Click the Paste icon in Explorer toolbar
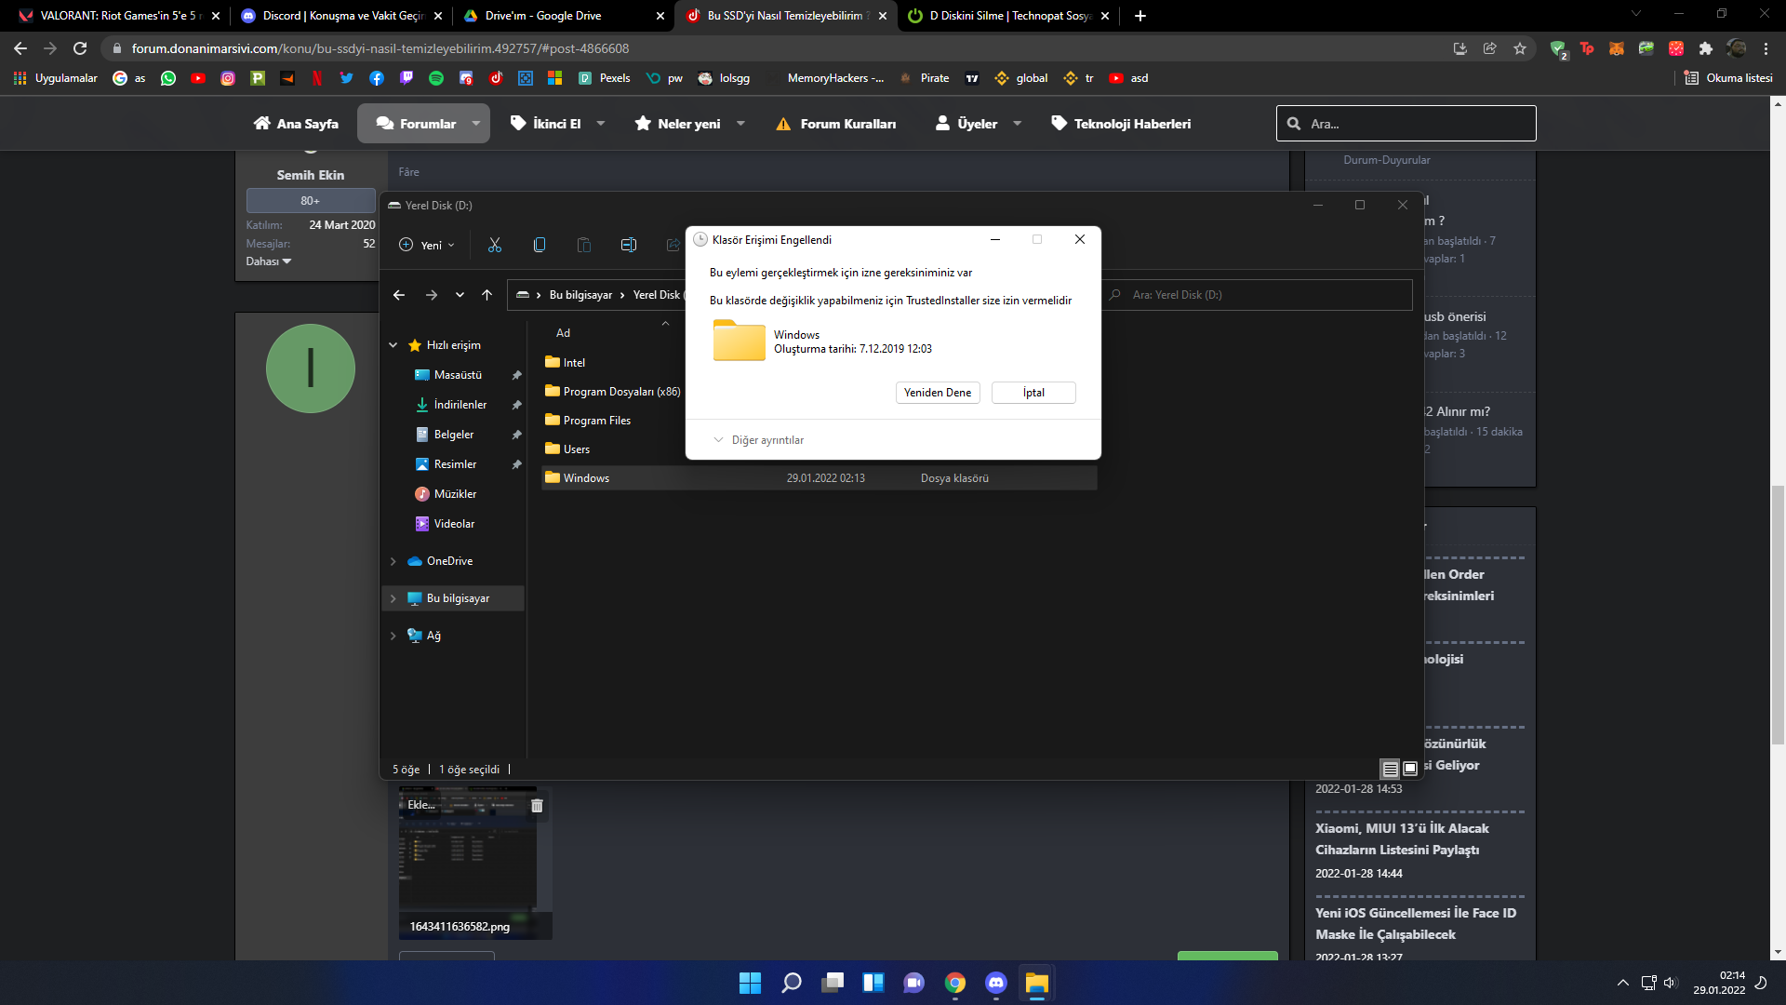 point(584,245)
